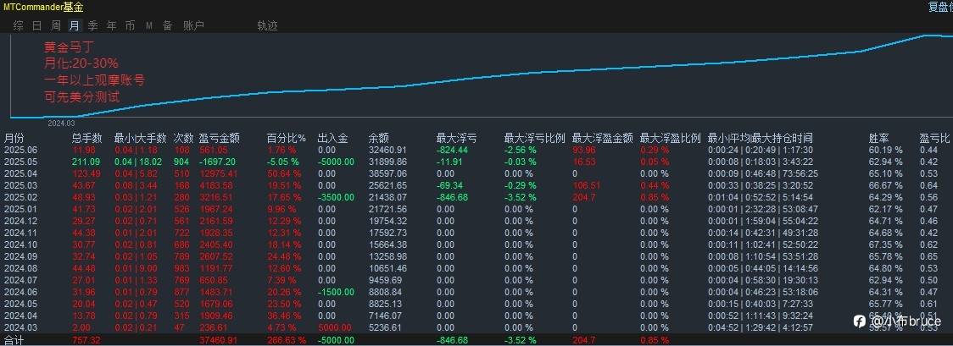This screenshot has width=953, height=346.
Task: Switch to the 综 summary tab
Action: [x=19, y=25]
